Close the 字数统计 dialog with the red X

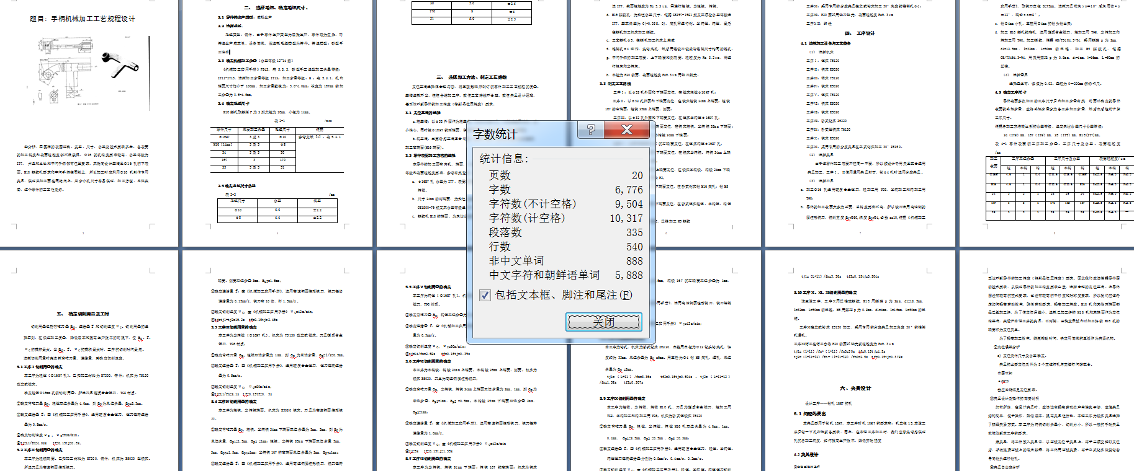(627, 130)
